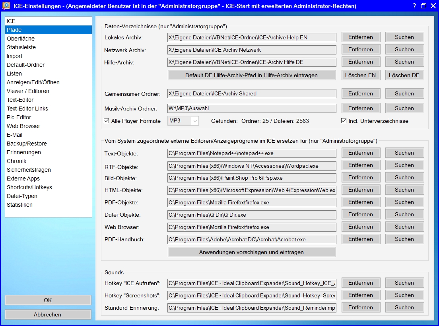Click Suchen for HTML-Objekte
439x326 pixels.
click(x=404, y=190)
